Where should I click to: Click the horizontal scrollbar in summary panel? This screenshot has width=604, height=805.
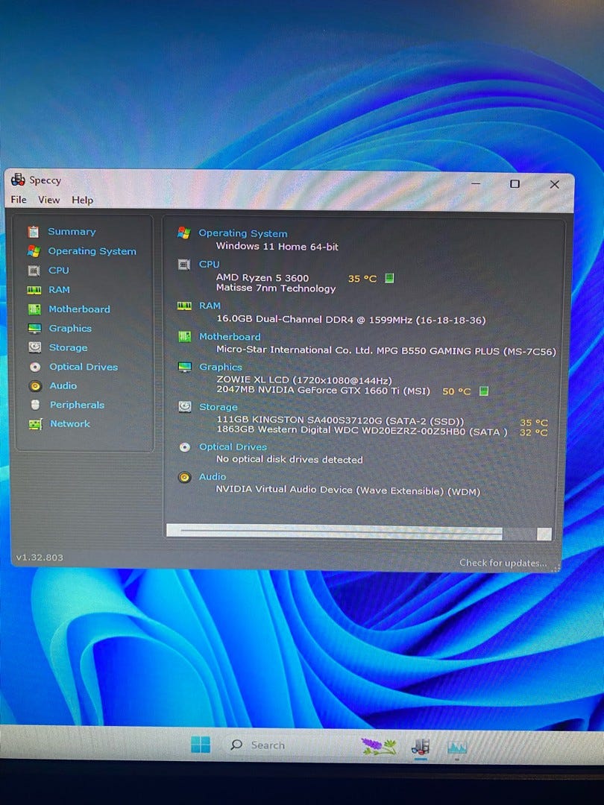359,532
